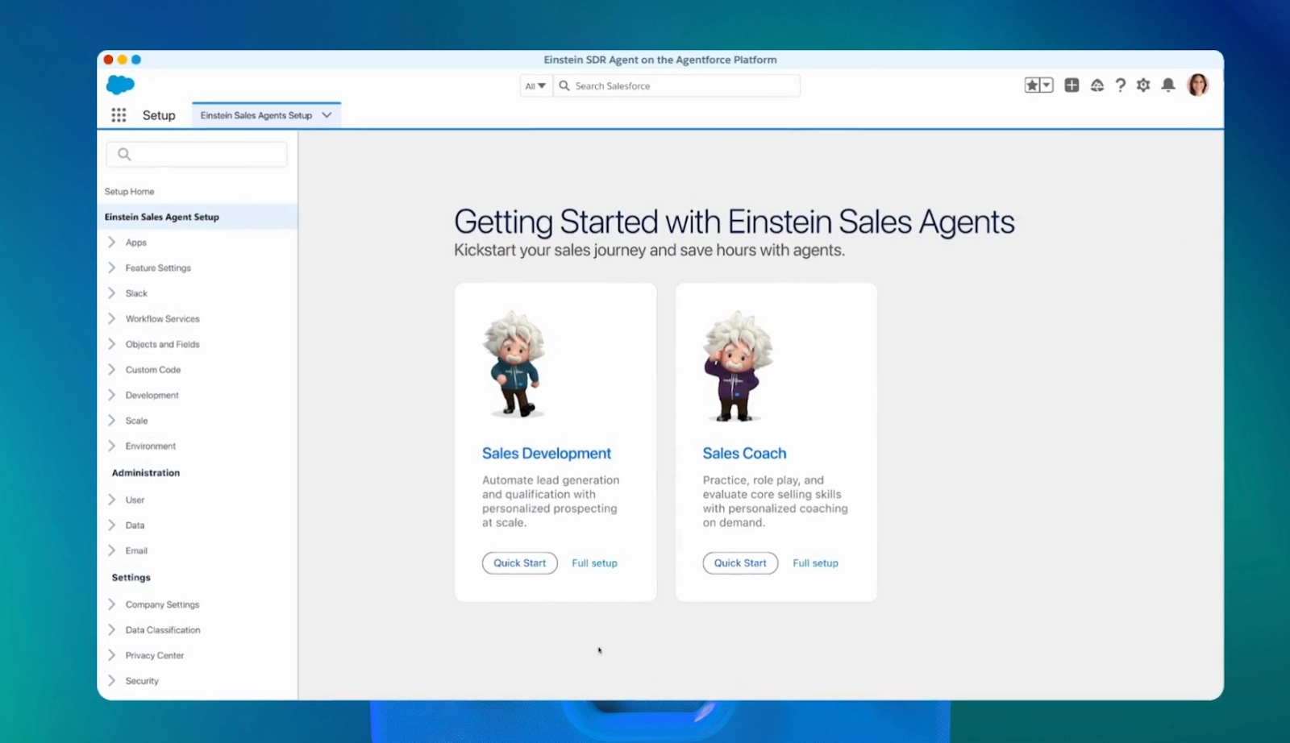Open the Trailhead guidance cloud icon

click(x=1097, y=85)
